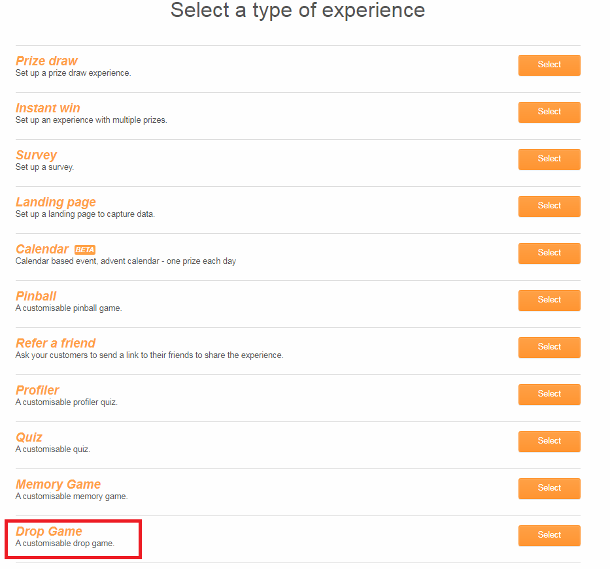Click the Drop Game heading
This screenshot has width=610, height=569.
49,531
